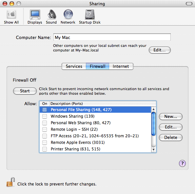Image resolution: width=195 pixels, height=194 pixels.
Task: Click the scroll down arrow in Allow list
Action: coord(153,149)
